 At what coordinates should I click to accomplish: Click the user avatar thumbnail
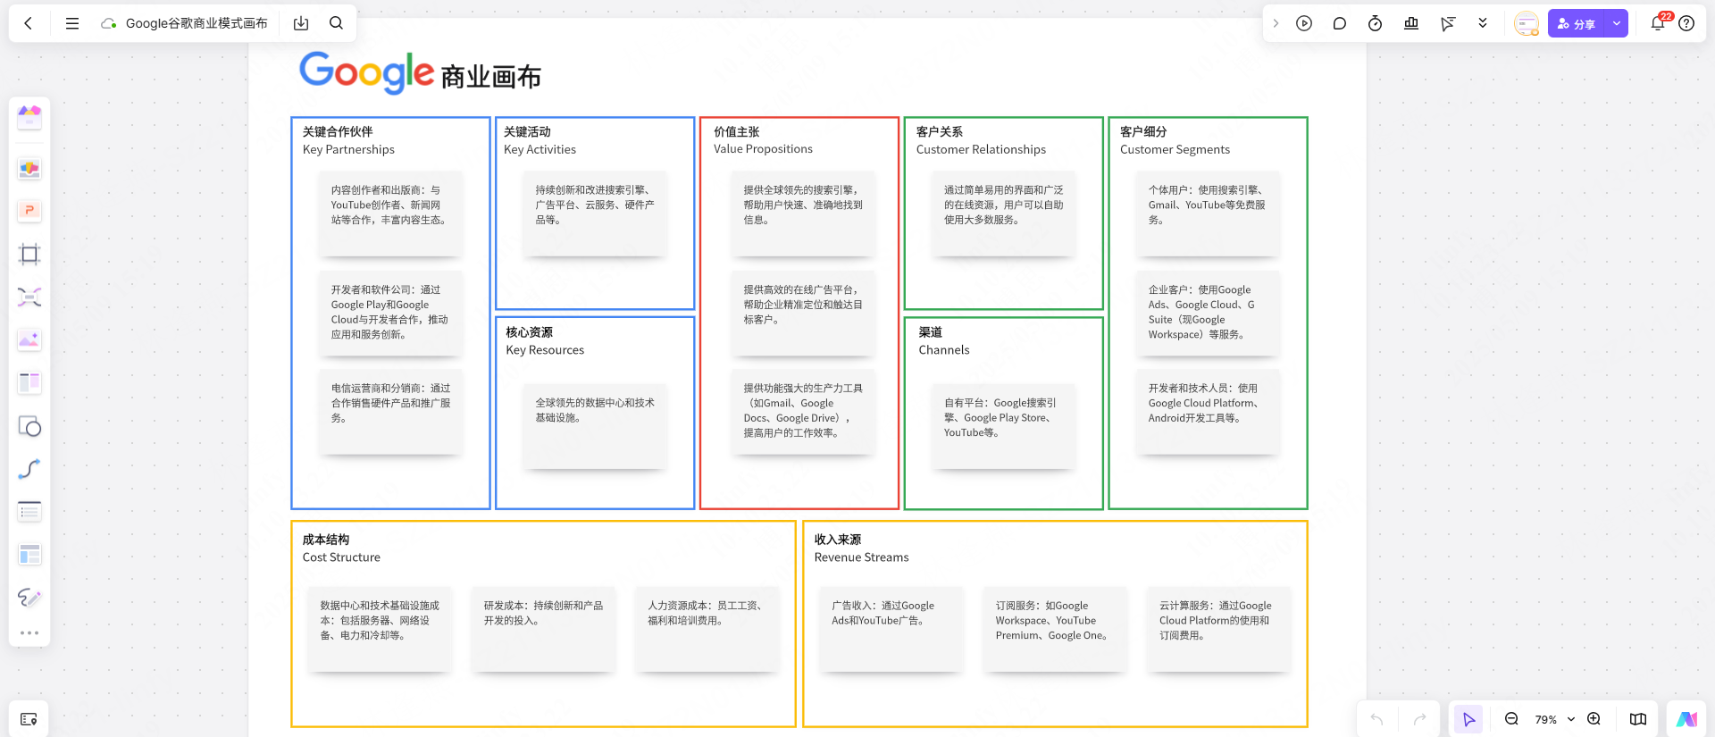click(1527, 23)
